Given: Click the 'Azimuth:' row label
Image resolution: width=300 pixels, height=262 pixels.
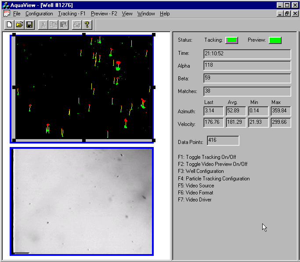Looking at the screenshot, I should (187, 111).
